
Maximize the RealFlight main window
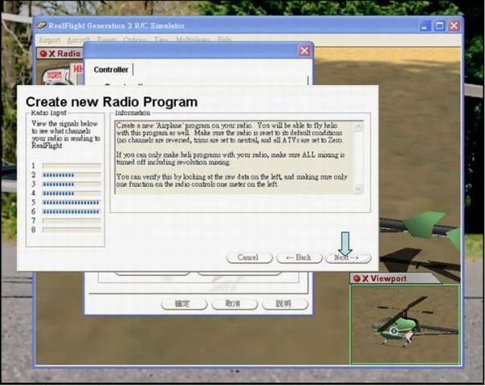439,26
